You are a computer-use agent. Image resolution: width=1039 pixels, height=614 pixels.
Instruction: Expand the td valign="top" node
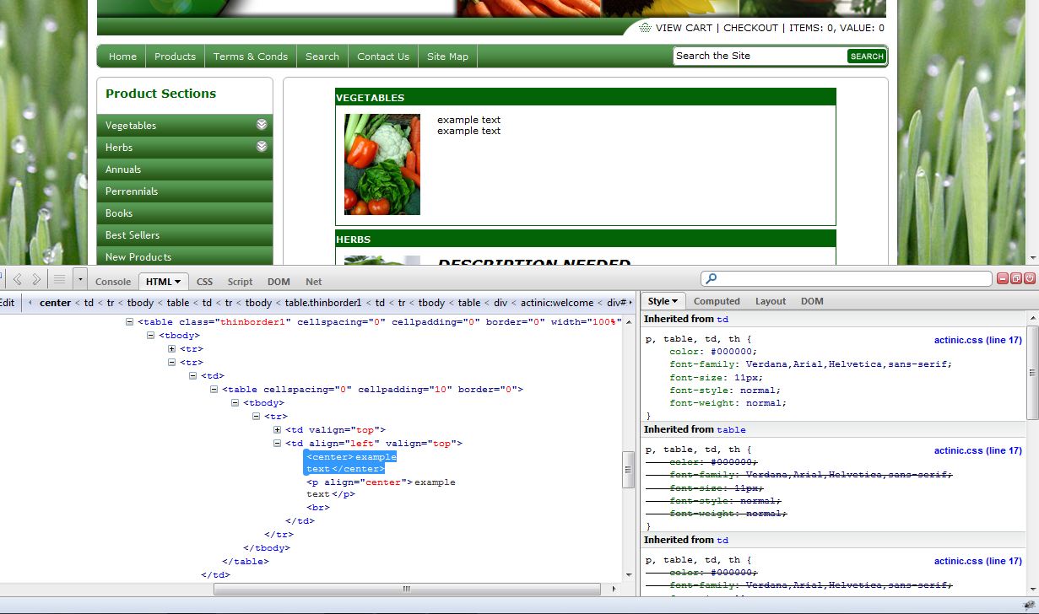click(x=277, y=430)
